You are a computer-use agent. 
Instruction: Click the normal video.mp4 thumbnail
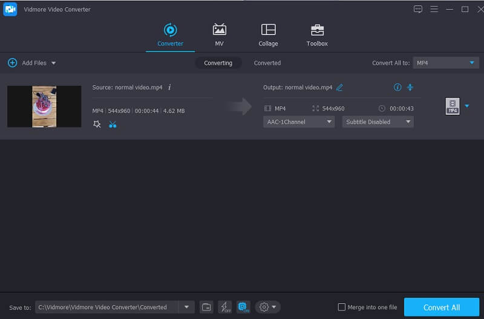[44, 106]
